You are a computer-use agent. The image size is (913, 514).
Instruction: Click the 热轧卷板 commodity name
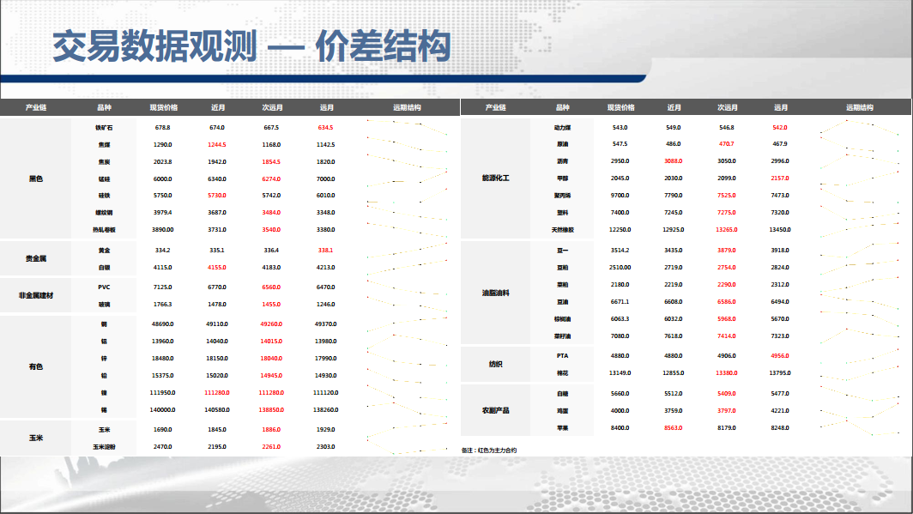pyautogui.click(x=104, y=230)
